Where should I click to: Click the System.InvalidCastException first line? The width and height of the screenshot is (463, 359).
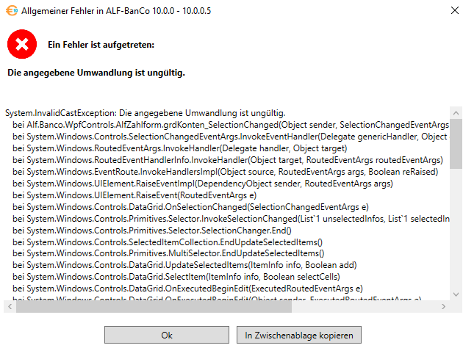pyautogui.click(x=146, y=113)
